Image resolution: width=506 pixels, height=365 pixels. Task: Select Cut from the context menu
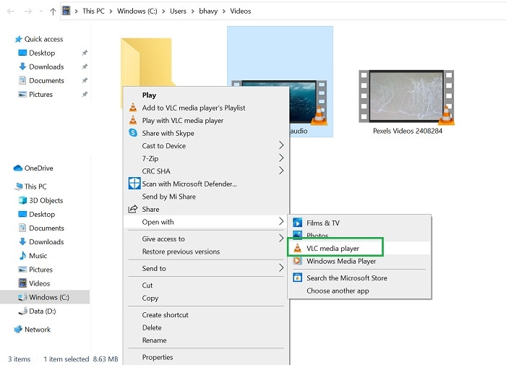[206, 285]
